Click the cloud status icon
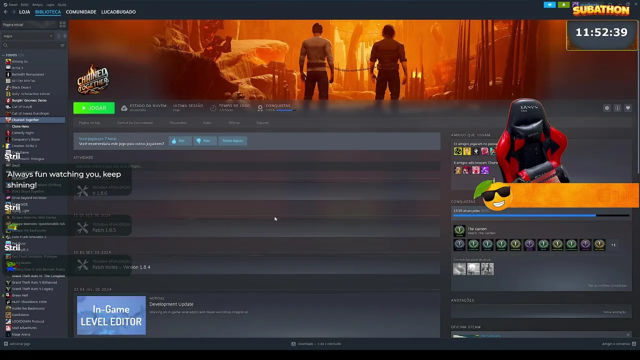The width and height of the screenshot is (640, 360). (x=124, y=108)
